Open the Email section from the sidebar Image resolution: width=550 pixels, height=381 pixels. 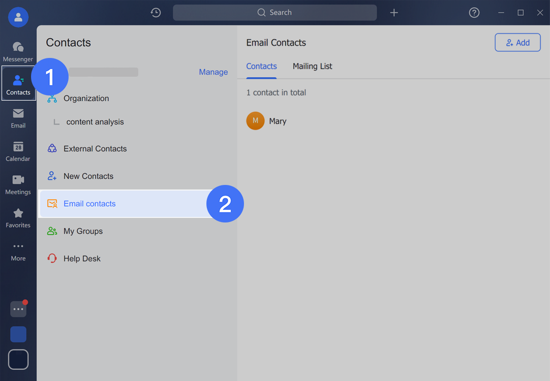point(18,117)
